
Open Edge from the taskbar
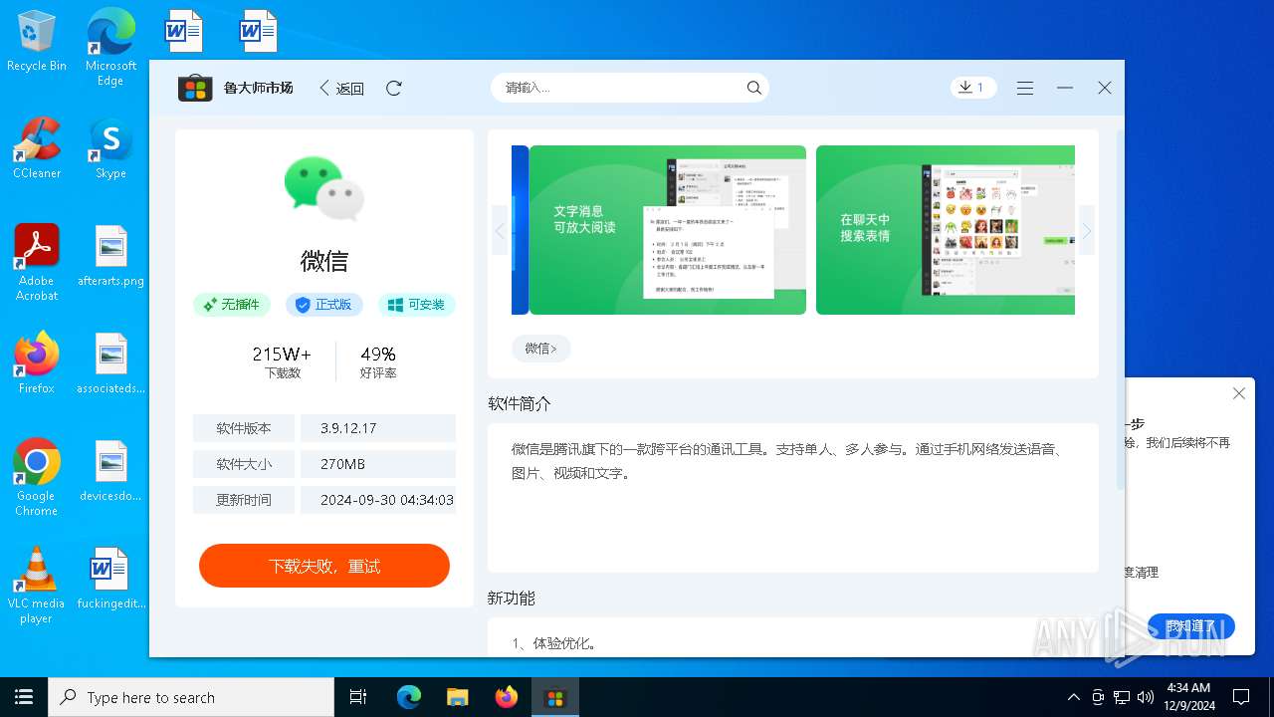pyautogui.click(x=409, y=697)
